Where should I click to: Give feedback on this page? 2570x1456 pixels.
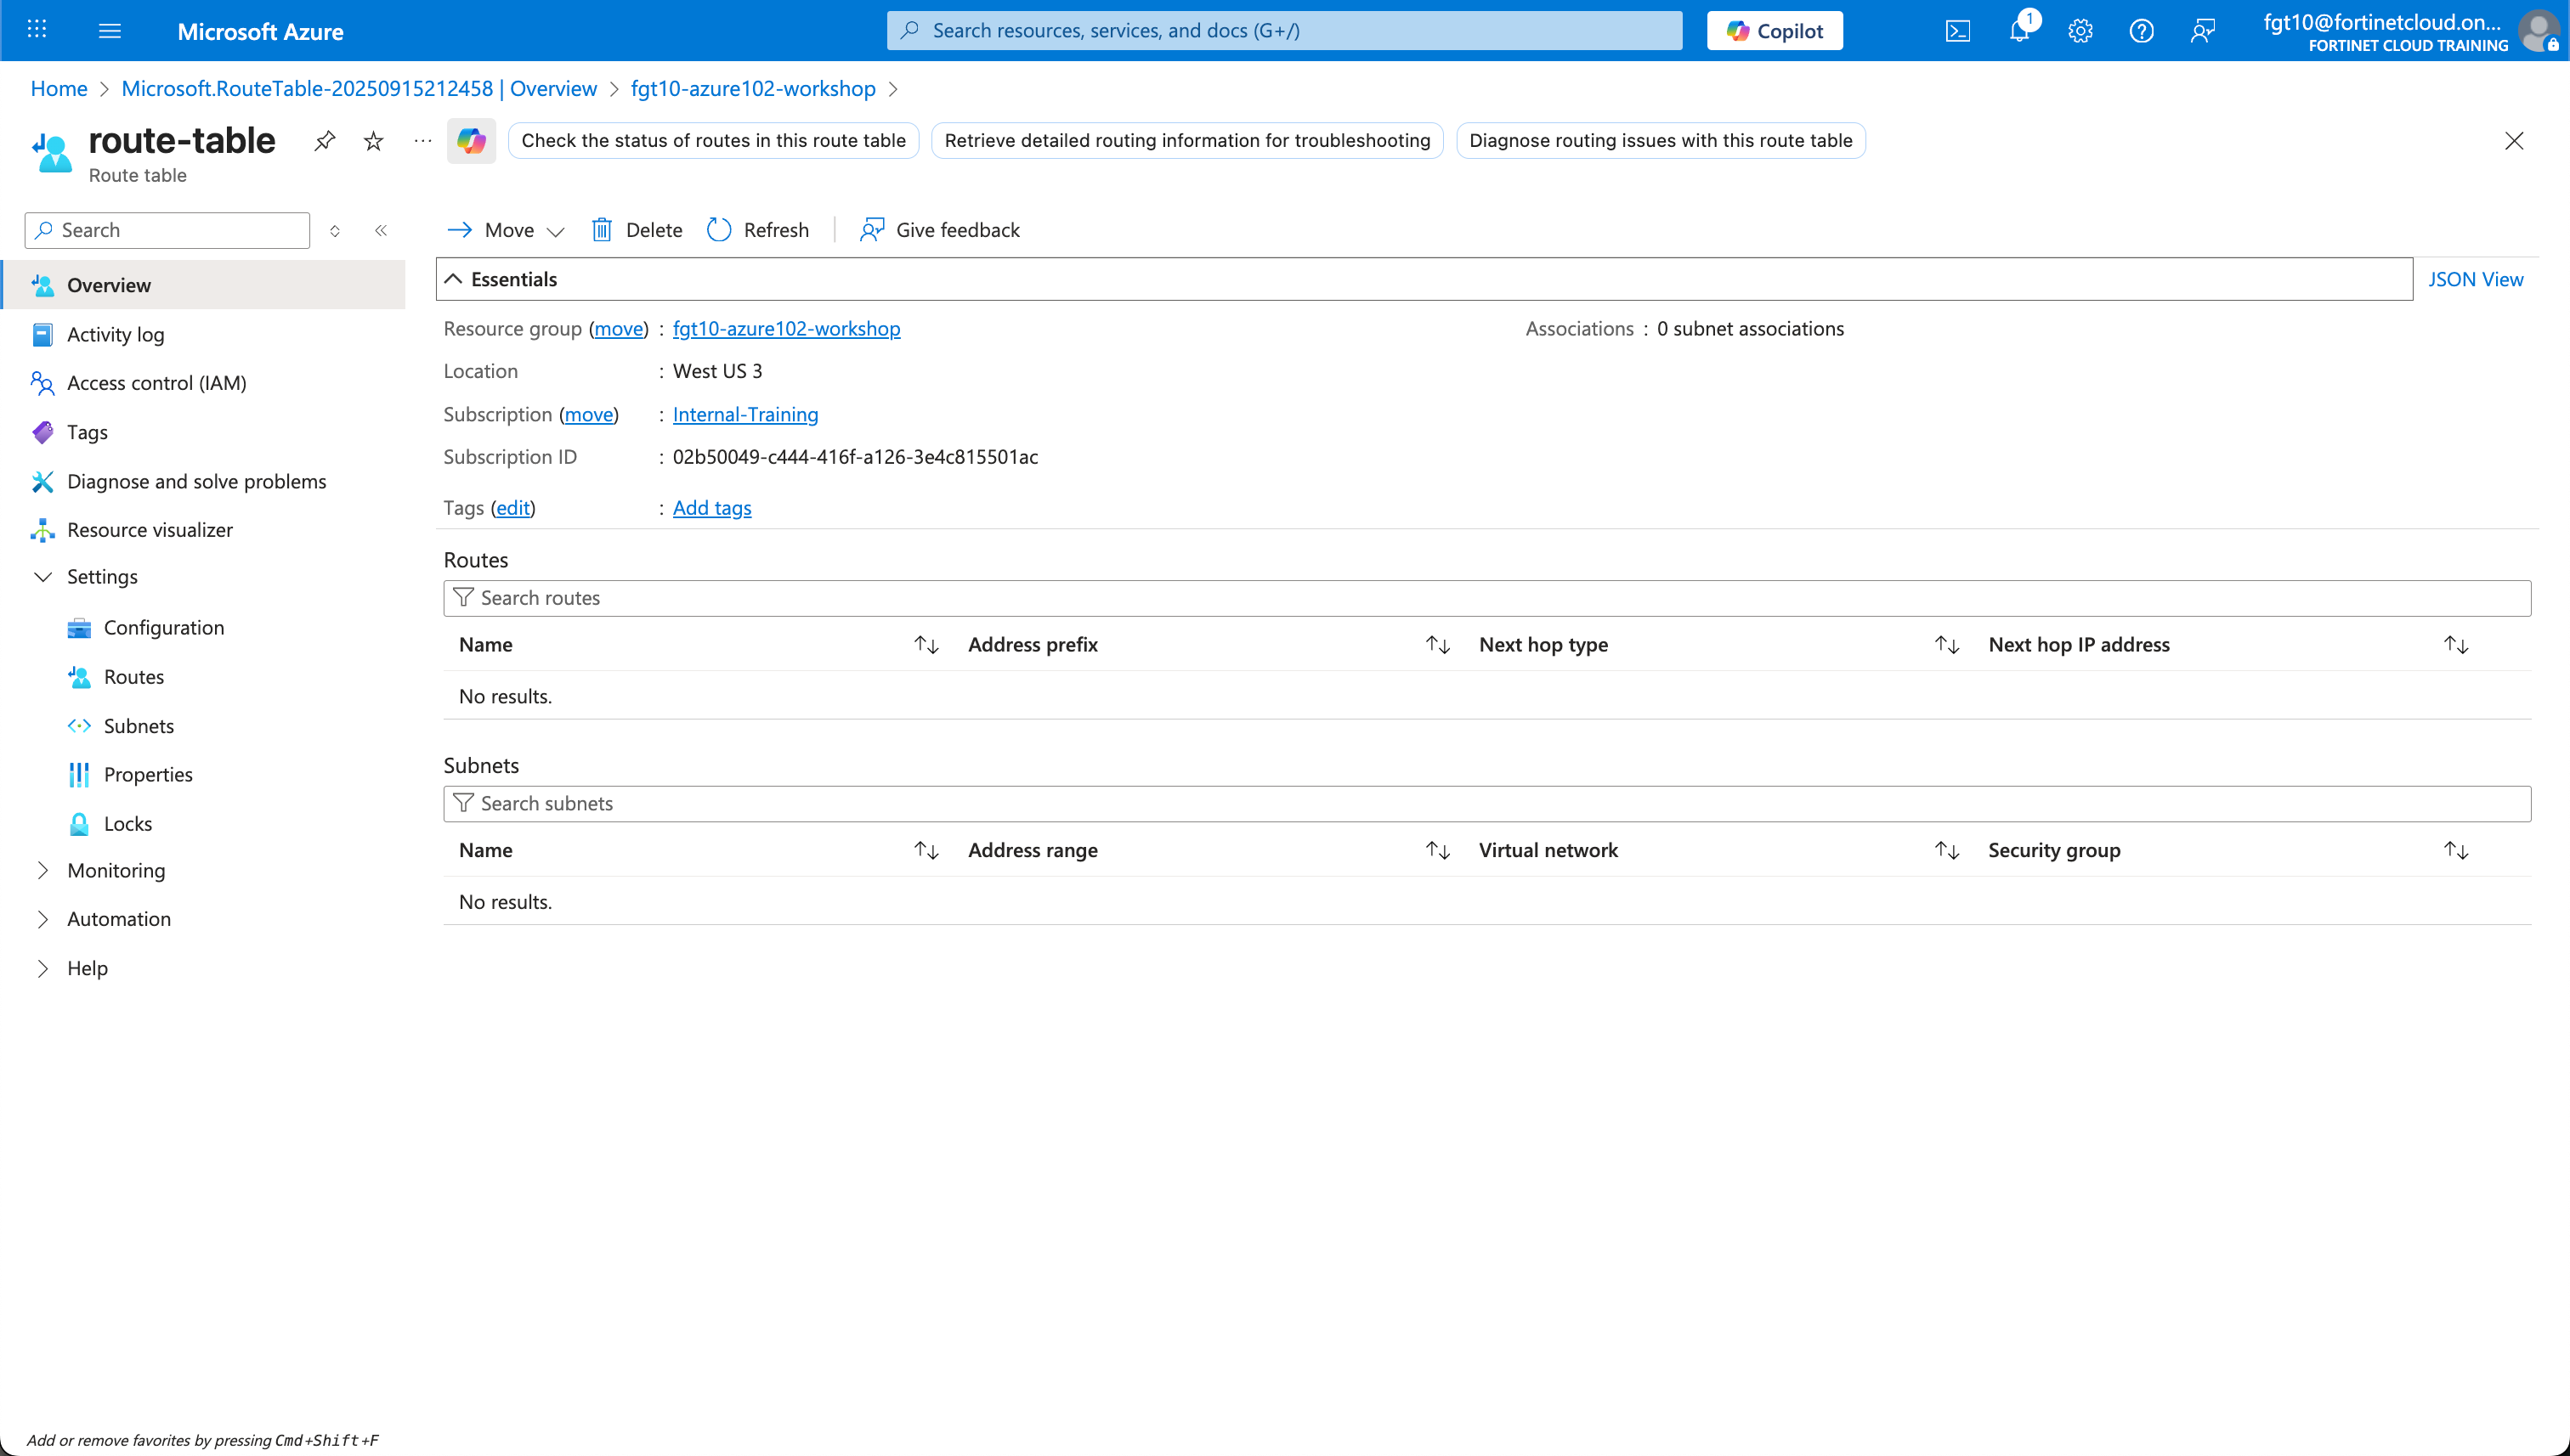tap(938, 229)
